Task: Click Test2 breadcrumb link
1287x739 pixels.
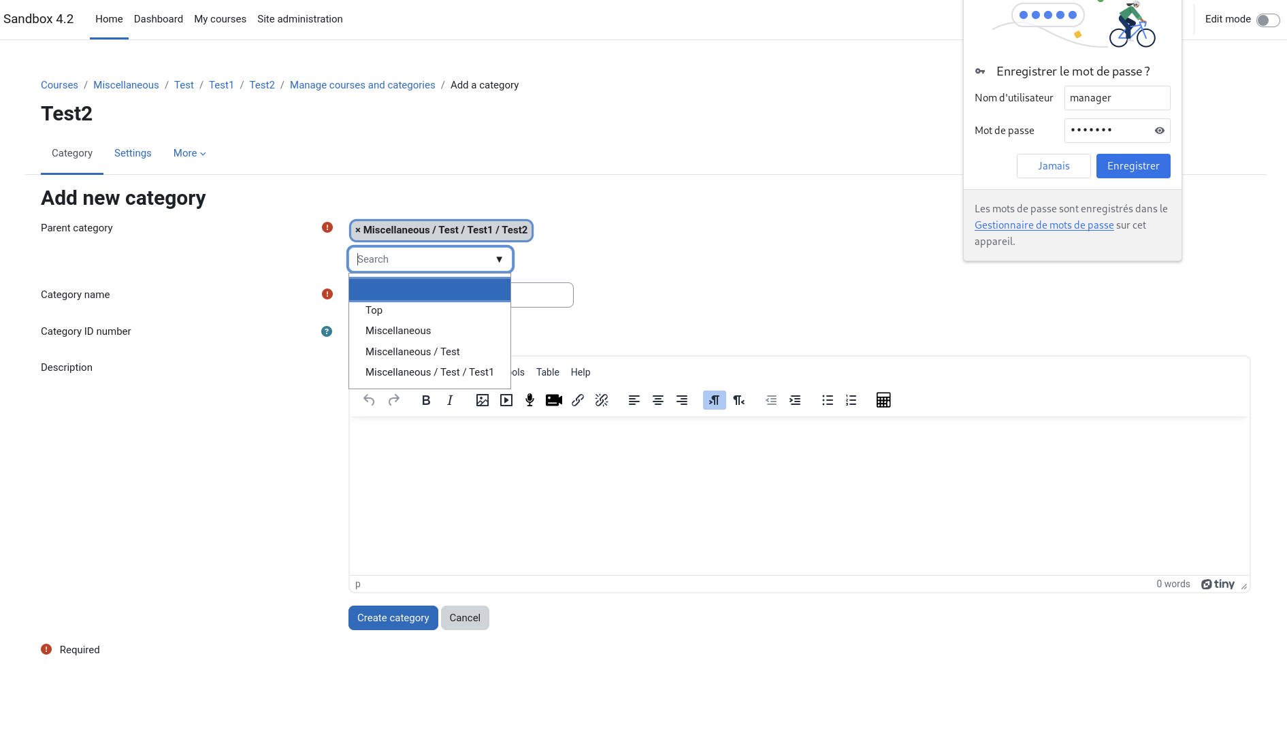Action: (x=262, y=85)
